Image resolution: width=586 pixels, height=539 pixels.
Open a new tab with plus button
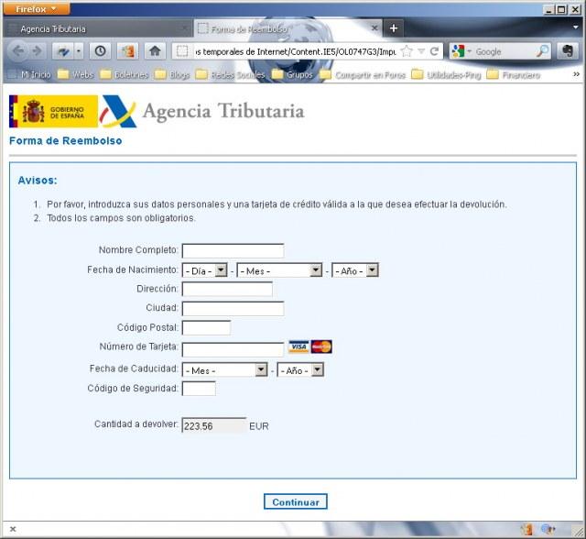(x=394, y=28)
